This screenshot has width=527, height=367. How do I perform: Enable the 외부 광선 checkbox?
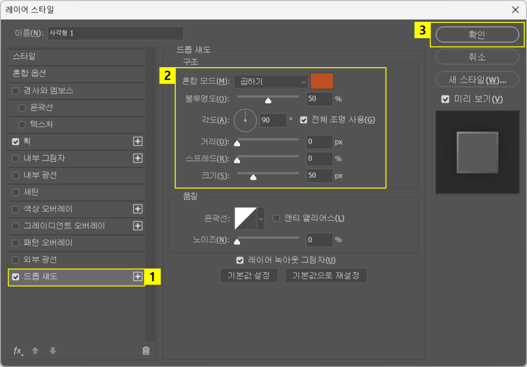(15, 260)
